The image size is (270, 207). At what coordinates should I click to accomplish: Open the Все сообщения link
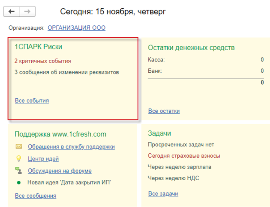[x=35, y=196]
